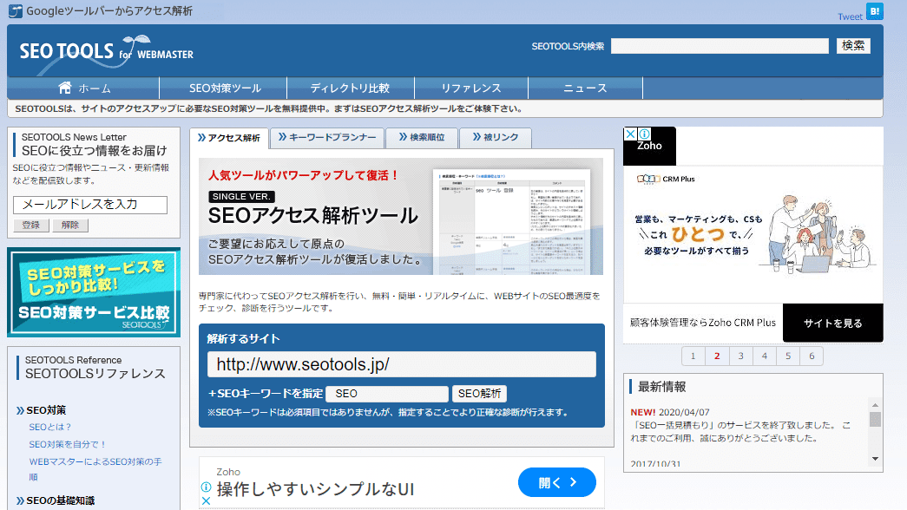Click the SEO keyword input field
This screenshot has width=907, height=510.
point(387,394)
